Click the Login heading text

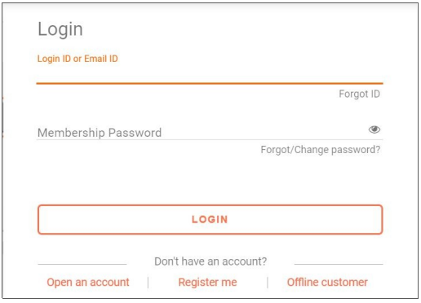tap(60, 29)
